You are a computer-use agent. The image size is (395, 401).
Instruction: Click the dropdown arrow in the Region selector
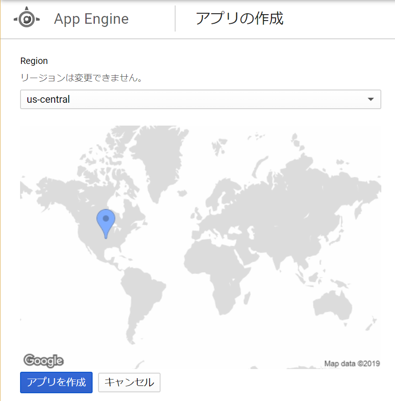pos(370,99)
